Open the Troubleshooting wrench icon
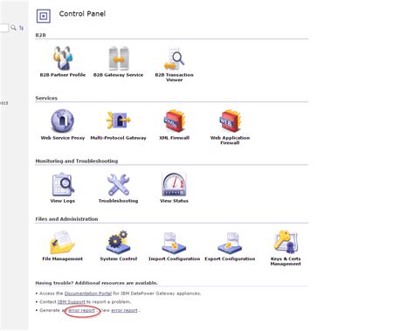Viewport: 414px width, 331px height. [118, 184]
